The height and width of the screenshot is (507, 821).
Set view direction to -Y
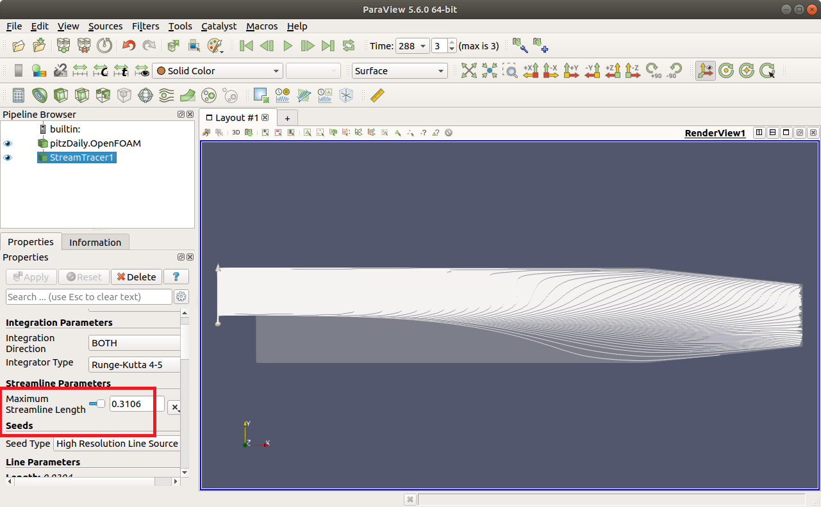pyautogui.click(x=592, y=70)
